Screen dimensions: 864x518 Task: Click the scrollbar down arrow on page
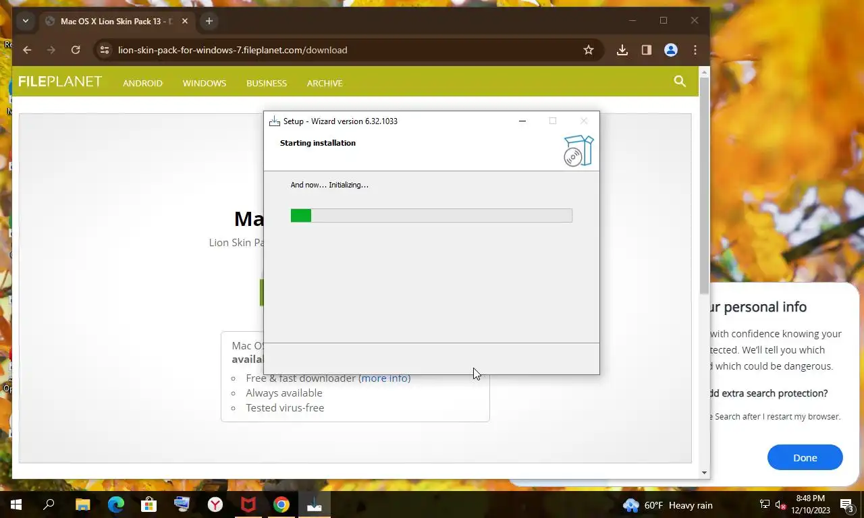[704, 473]
